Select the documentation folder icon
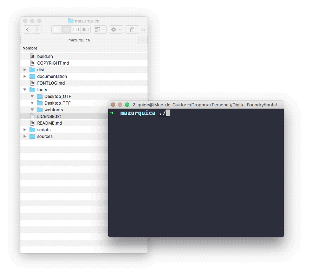312x278 pixels. [x=32, y=77]
